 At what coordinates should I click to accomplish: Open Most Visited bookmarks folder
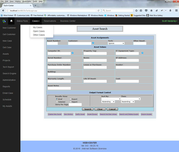pyautogui.click(x=7, y=15)
